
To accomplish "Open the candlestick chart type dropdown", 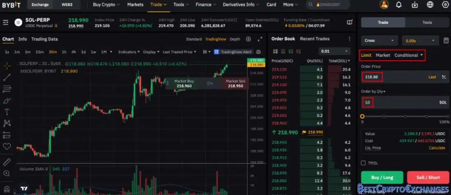I will click(206, 52).
